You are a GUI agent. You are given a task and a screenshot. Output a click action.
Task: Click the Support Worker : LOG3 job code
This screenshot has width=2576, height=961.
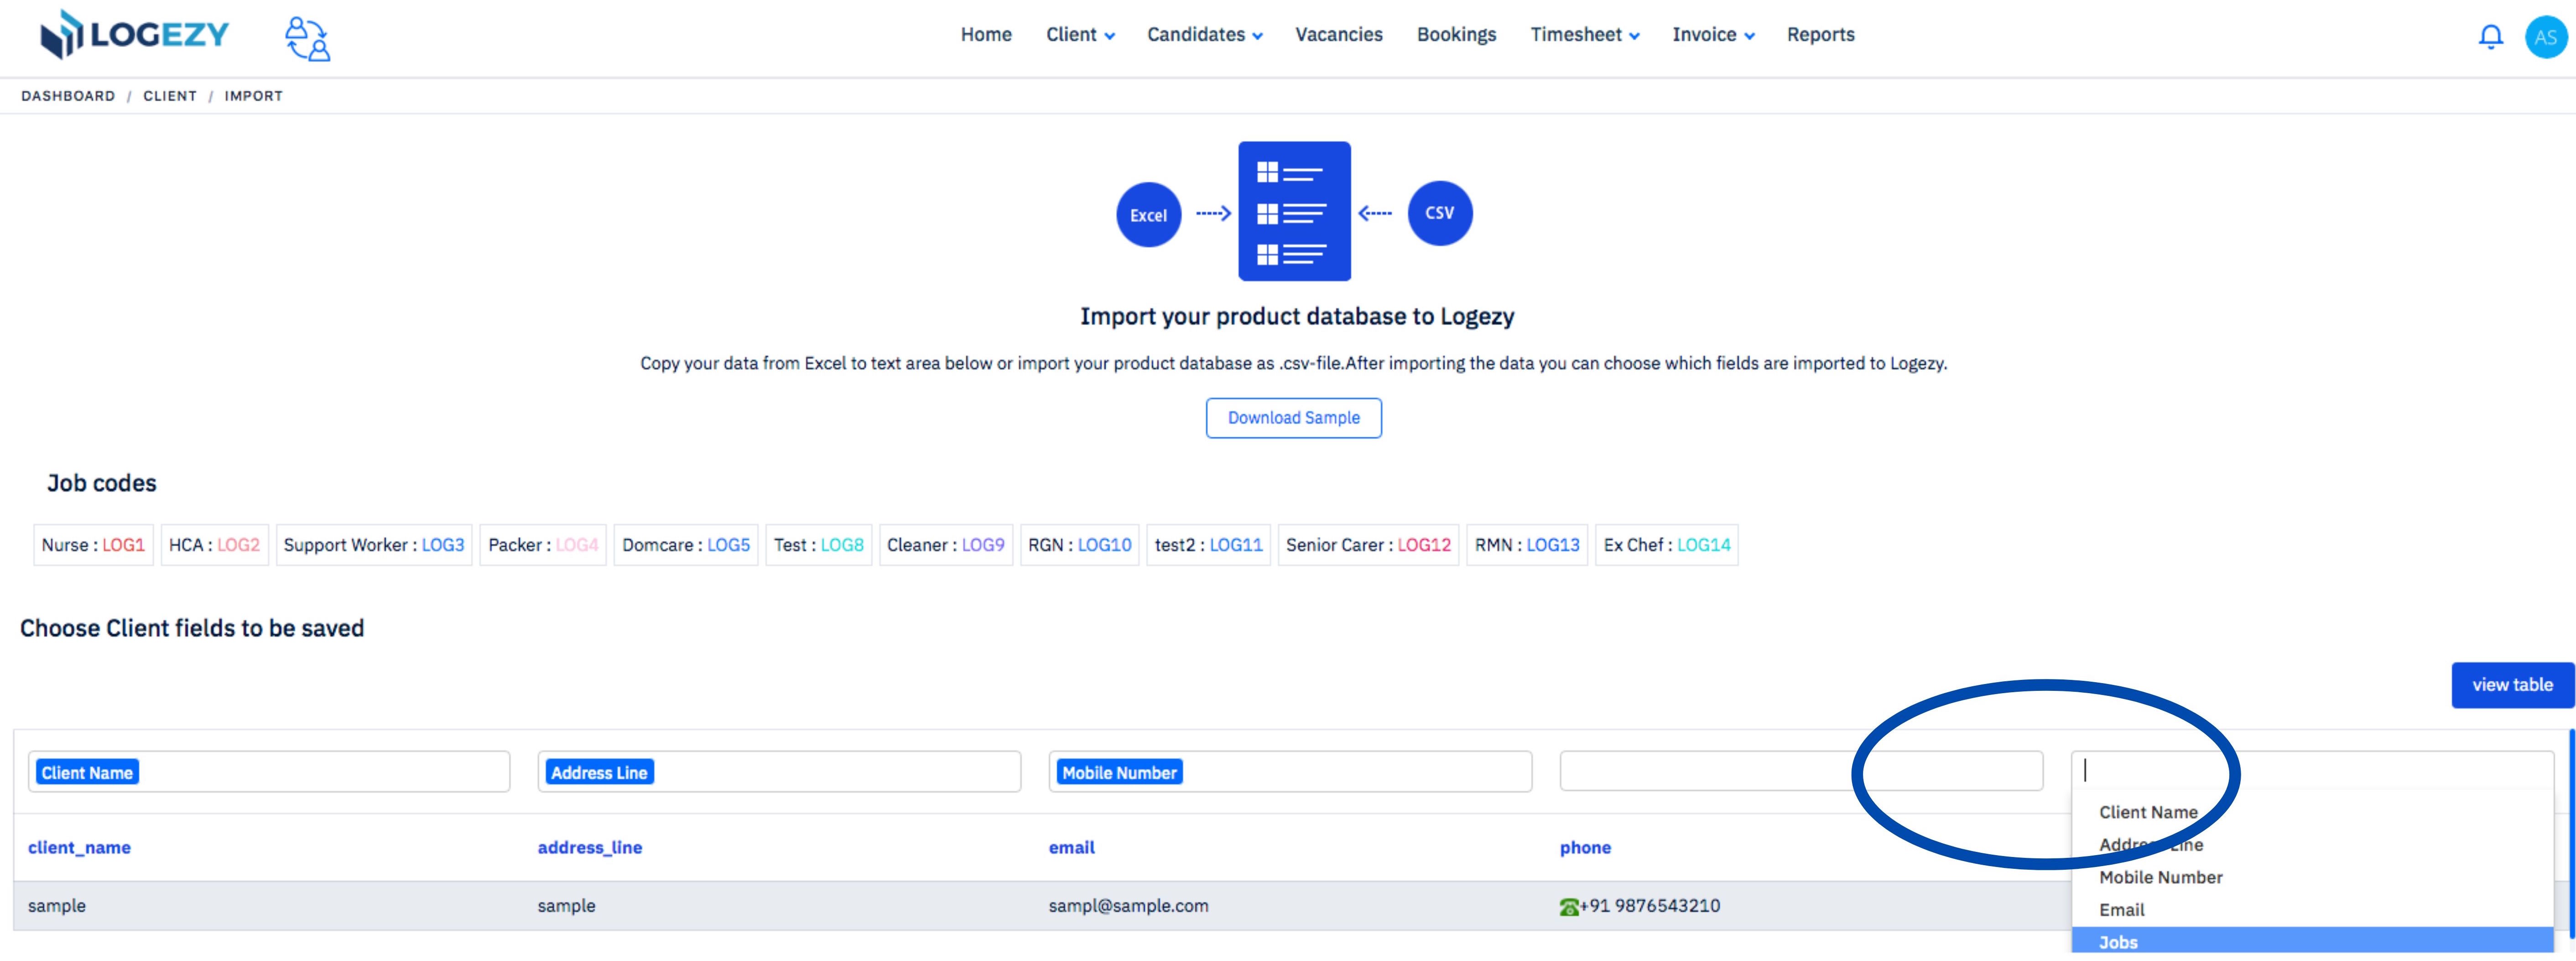coord(374,545)
